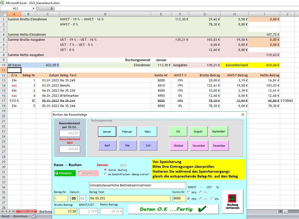The image size is (299, 219).
Task: Click the select-all corner of the worksheet
Action: click(x=4, y=14)
